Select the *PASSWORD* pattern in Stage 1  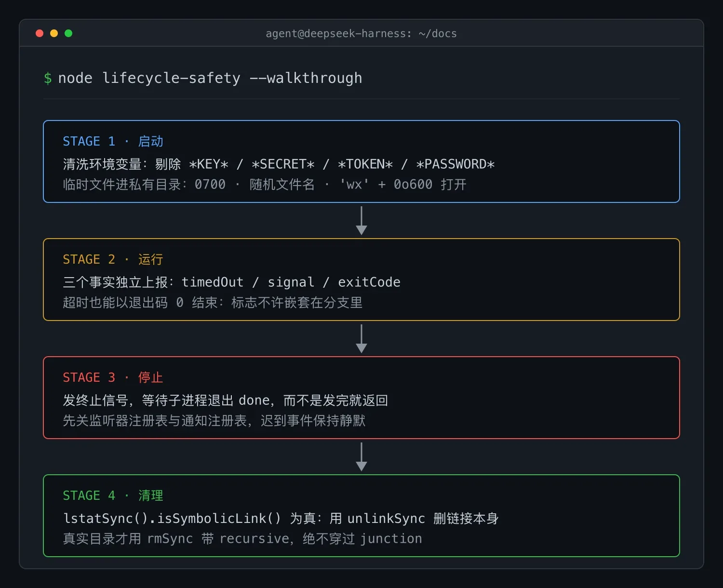[x=455, y=164]
